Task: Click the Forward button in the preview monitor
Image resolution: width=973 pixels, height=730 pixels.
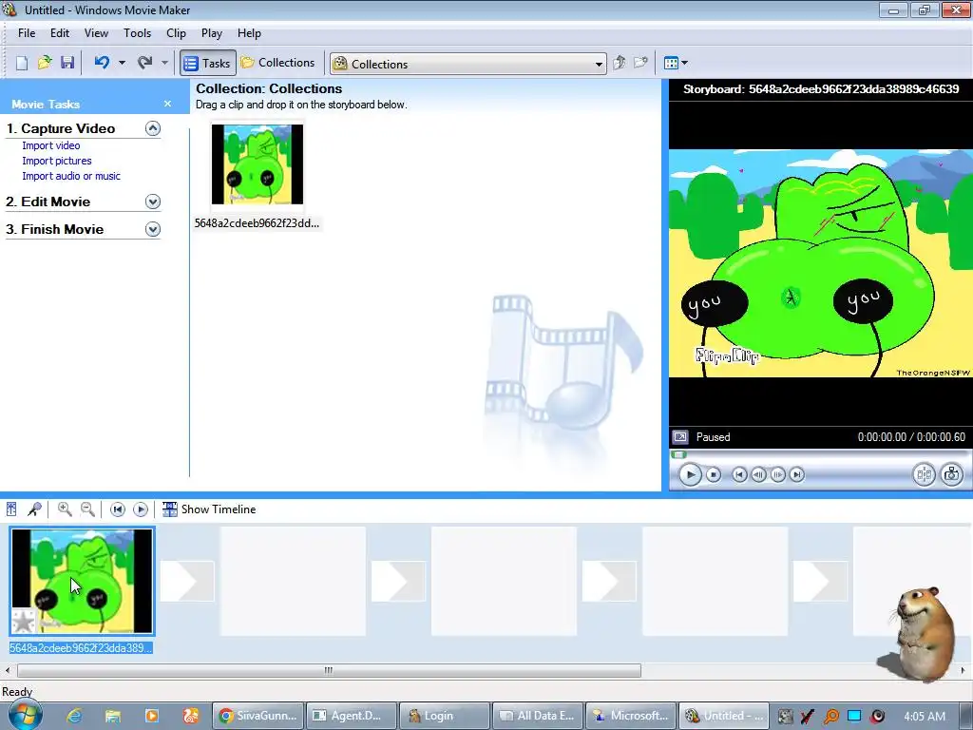Action: tap(797, 475)
